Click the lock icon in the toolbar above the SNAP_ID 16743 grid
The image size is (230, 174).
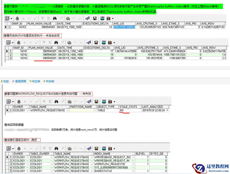coord(17,18)
